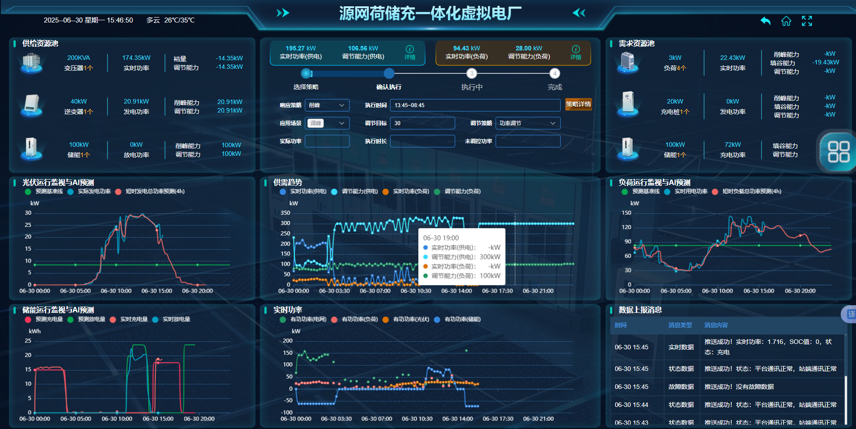Click the 执行时间 input field
Screen dimensions: 856x429
click(475, 105)
